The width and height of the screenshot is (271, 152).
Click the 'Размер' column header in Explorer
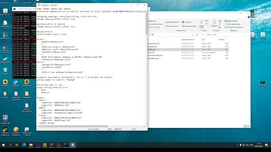(x=221, y=39)
